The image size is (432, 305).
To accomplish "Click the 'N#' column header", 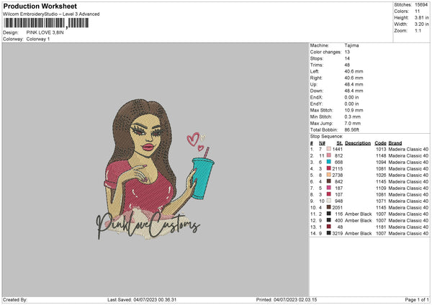I will point(322,143).
